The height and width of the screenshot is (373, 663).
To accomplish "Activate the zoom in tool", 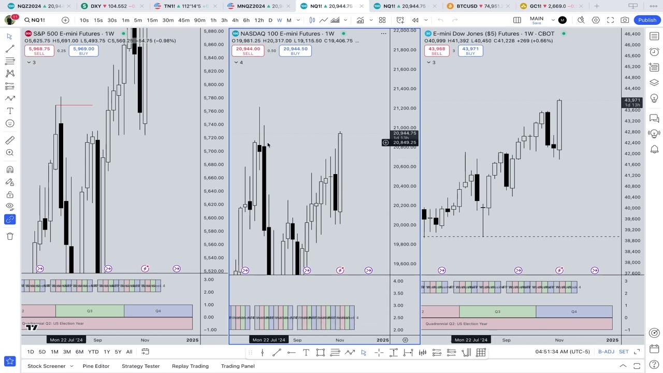I will [x=9, y=153].
